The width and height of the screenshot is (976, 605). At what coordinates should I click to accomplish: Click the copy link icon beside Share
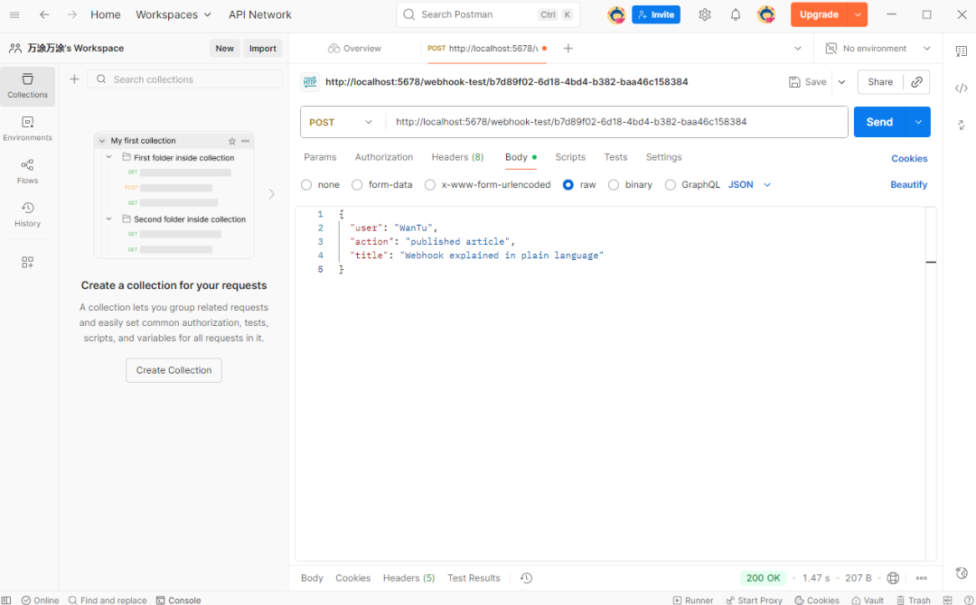916,82
